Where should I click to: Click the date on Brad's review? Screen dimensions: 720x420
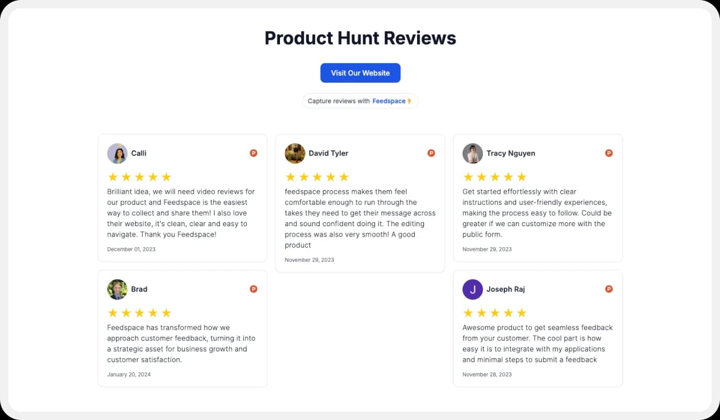pos(129,374)
